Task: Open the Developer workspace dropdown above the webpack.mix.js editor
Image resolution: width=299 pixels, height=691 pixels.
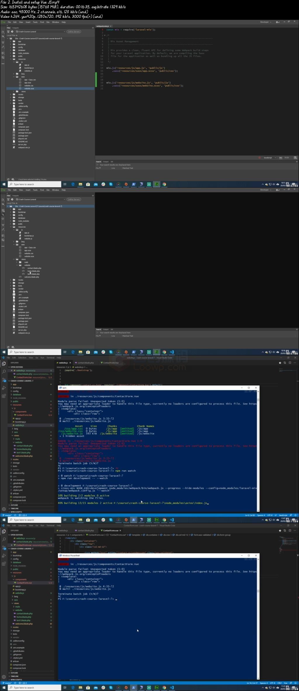Action: (x=266, y=22)
